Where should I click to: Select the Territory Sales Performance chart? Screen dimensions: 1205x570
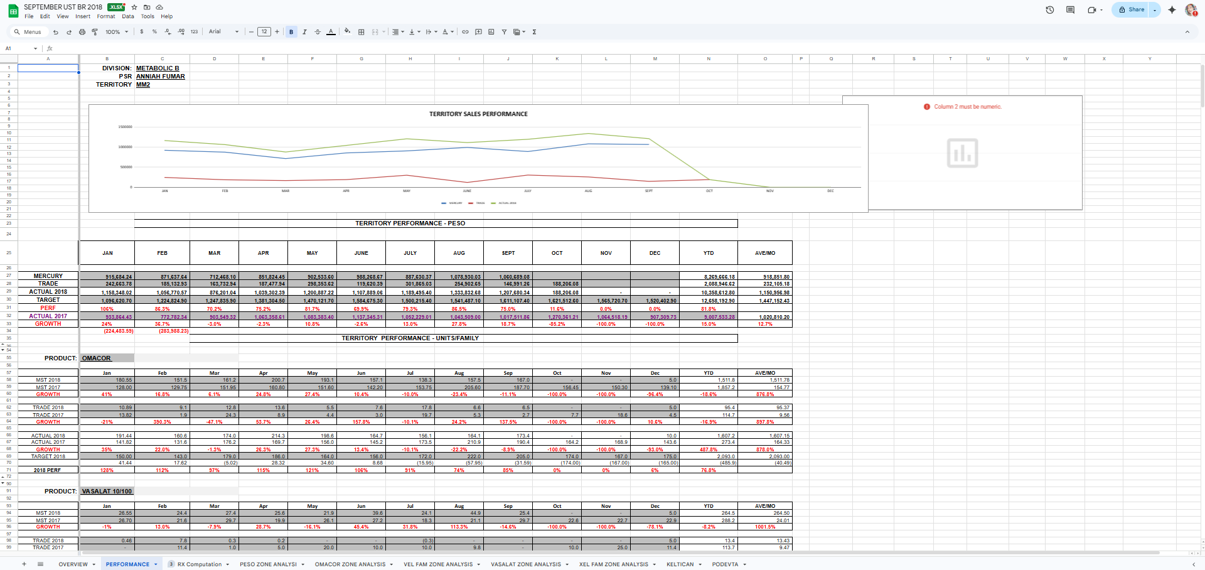[478, 158]
